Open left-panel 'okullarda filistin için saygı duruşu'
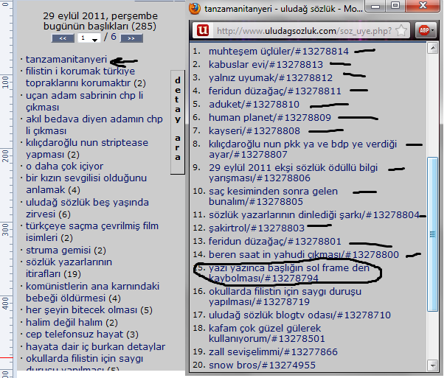The height and width of the screenshot is (378, 447). pyautogui.click(x=84, y=364)
